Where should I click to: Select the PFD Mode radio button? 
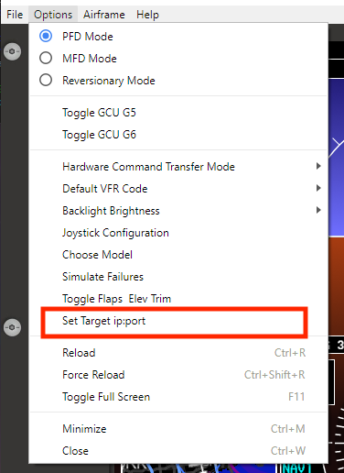tap(46, 36)
